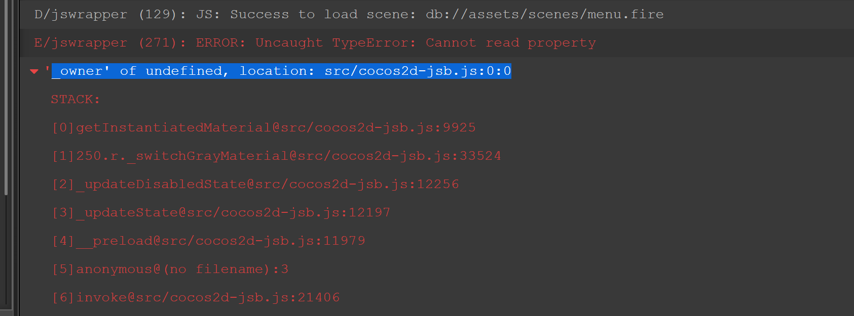Click the 'STACK:' label line
Screen dimensions: 854x316
coord(76,100)
